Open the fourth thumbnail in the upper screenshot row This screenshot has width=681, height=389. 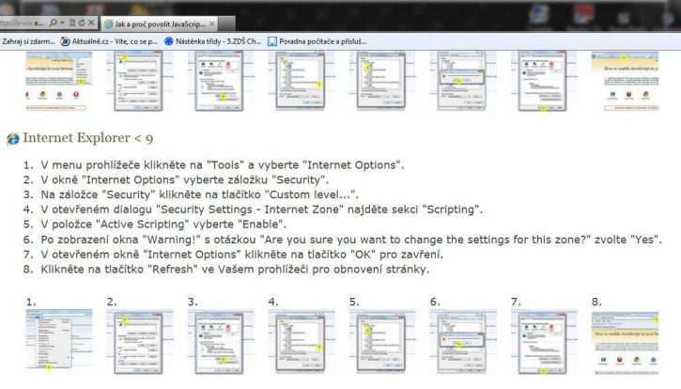(300, 81)
